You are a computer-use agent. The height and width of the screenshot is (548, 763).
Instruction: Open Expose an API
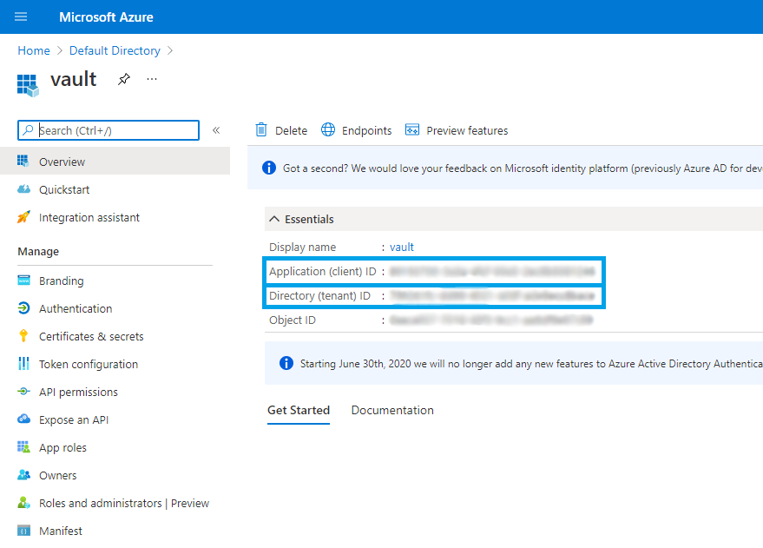coord(74,419)
